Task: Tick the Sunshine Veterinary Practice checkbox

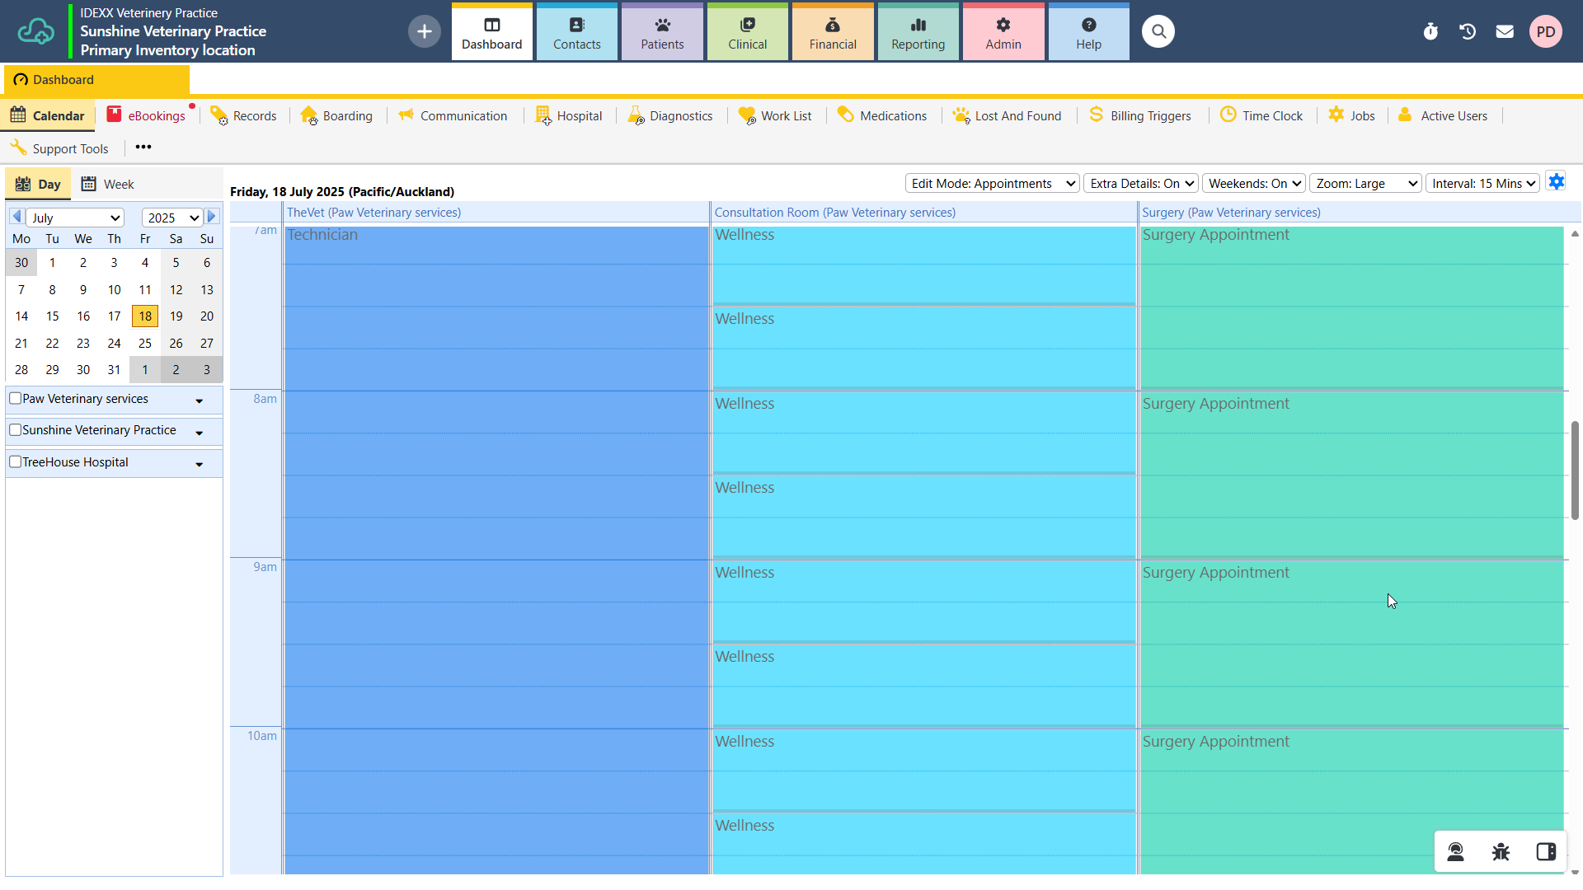Action: click(x=15, y=430)
